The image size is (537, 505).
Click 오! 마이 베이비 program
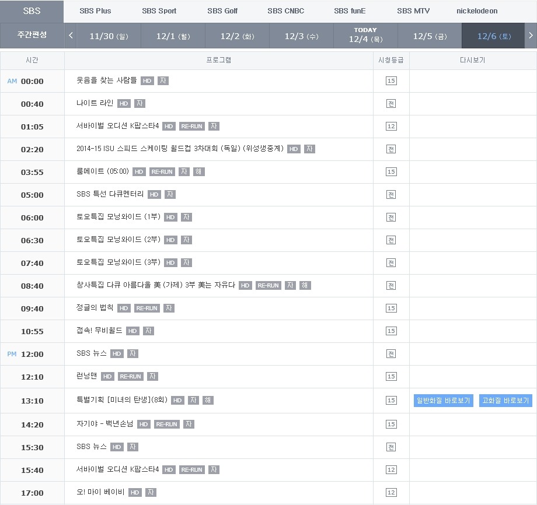[100, 492]
